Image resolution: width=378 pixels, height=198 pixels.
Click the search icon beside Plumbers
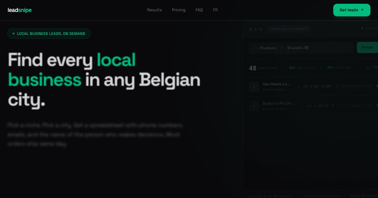pos(255,48)
